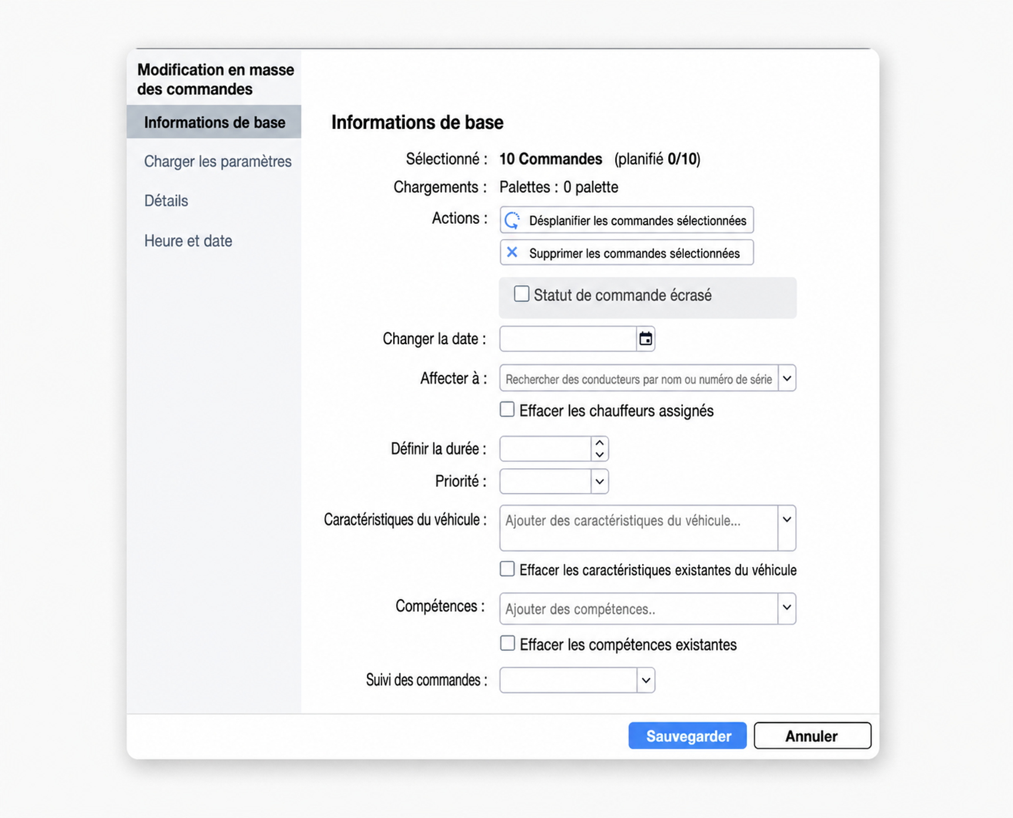Click the X icon on Supprimer button

coord(512,253)
